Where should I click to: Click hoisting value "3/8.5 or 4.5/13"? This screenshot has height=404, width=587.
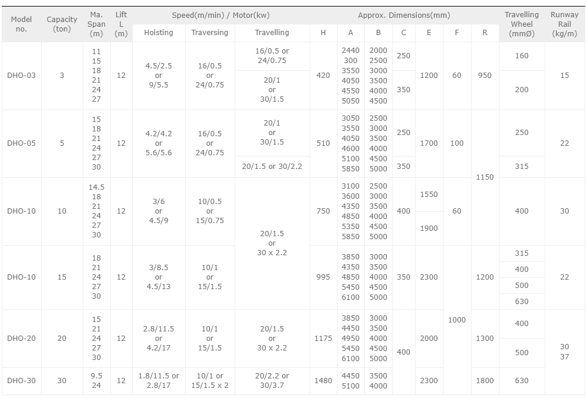159,277
